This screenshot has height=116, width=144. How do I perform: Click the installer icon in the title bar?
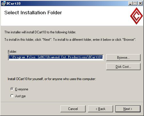pos(3,3)
